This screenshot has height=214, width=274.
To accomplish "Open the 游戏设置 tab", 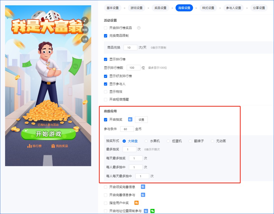I will (136, 8).
